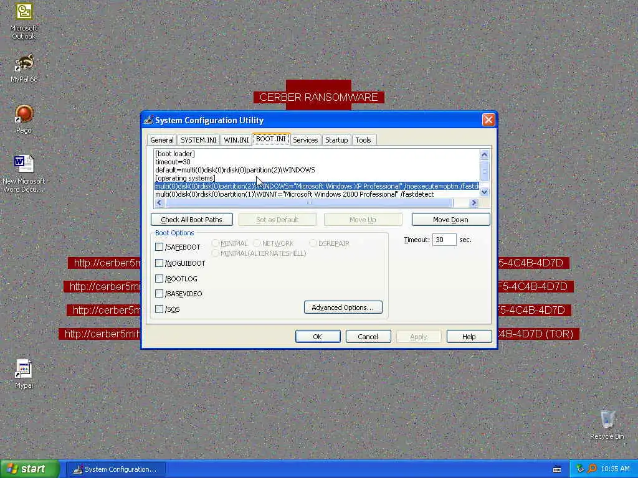Viewport: 638px width, 478px height.
Task: Enable the /SAFEBOOT checkbox
Action: tap(159, 247)
